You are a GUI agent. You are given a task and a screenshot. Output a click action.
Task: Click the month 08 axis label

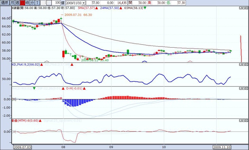[x=63, y=147]
